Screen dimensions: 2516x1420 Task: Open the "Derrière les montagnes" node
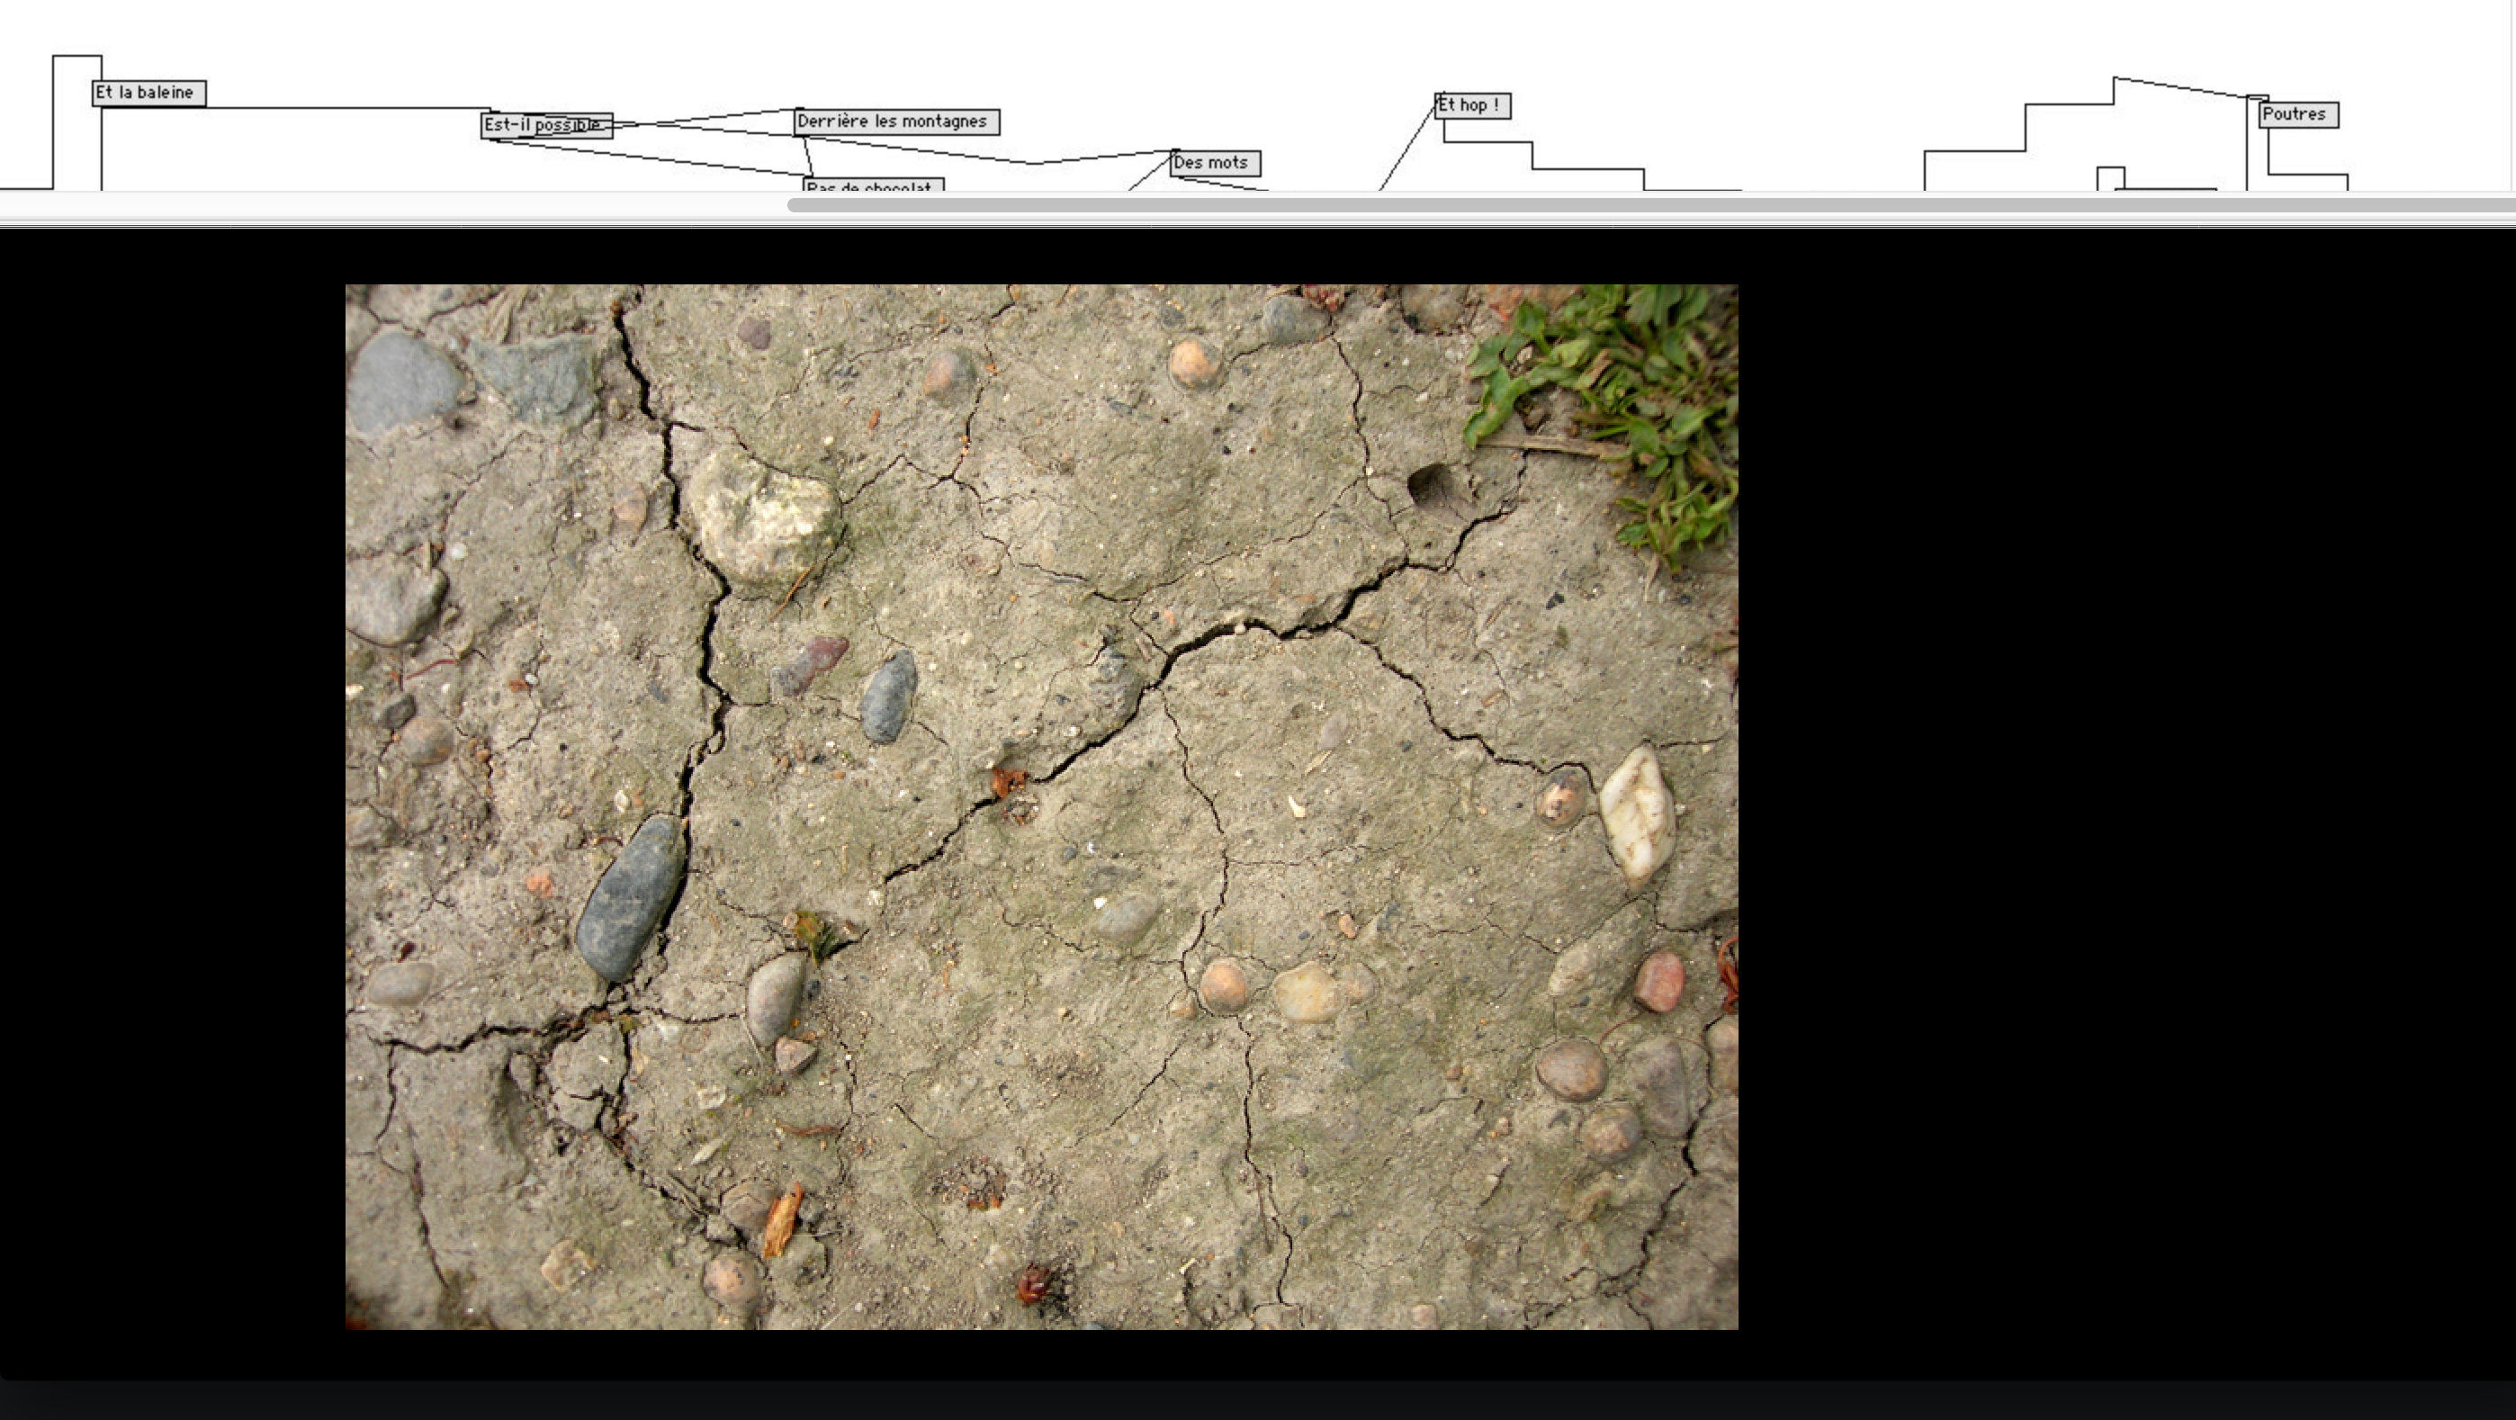896,122
